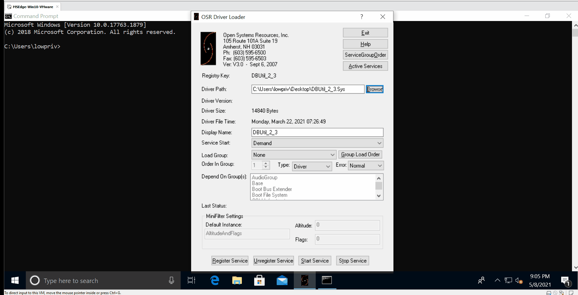Open Microsoft Store from taskbar
This screenshot has width=578, height=295.
[259, 281]
